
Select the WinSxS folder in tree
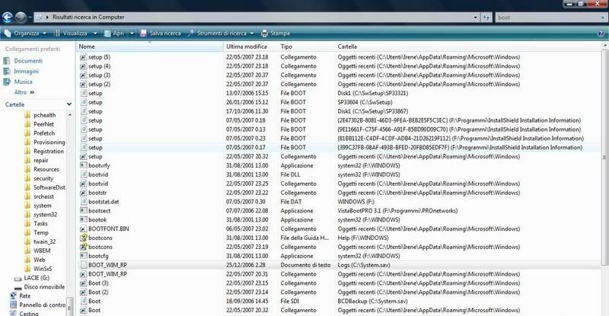pyautogui.click(x=38, y=269)
